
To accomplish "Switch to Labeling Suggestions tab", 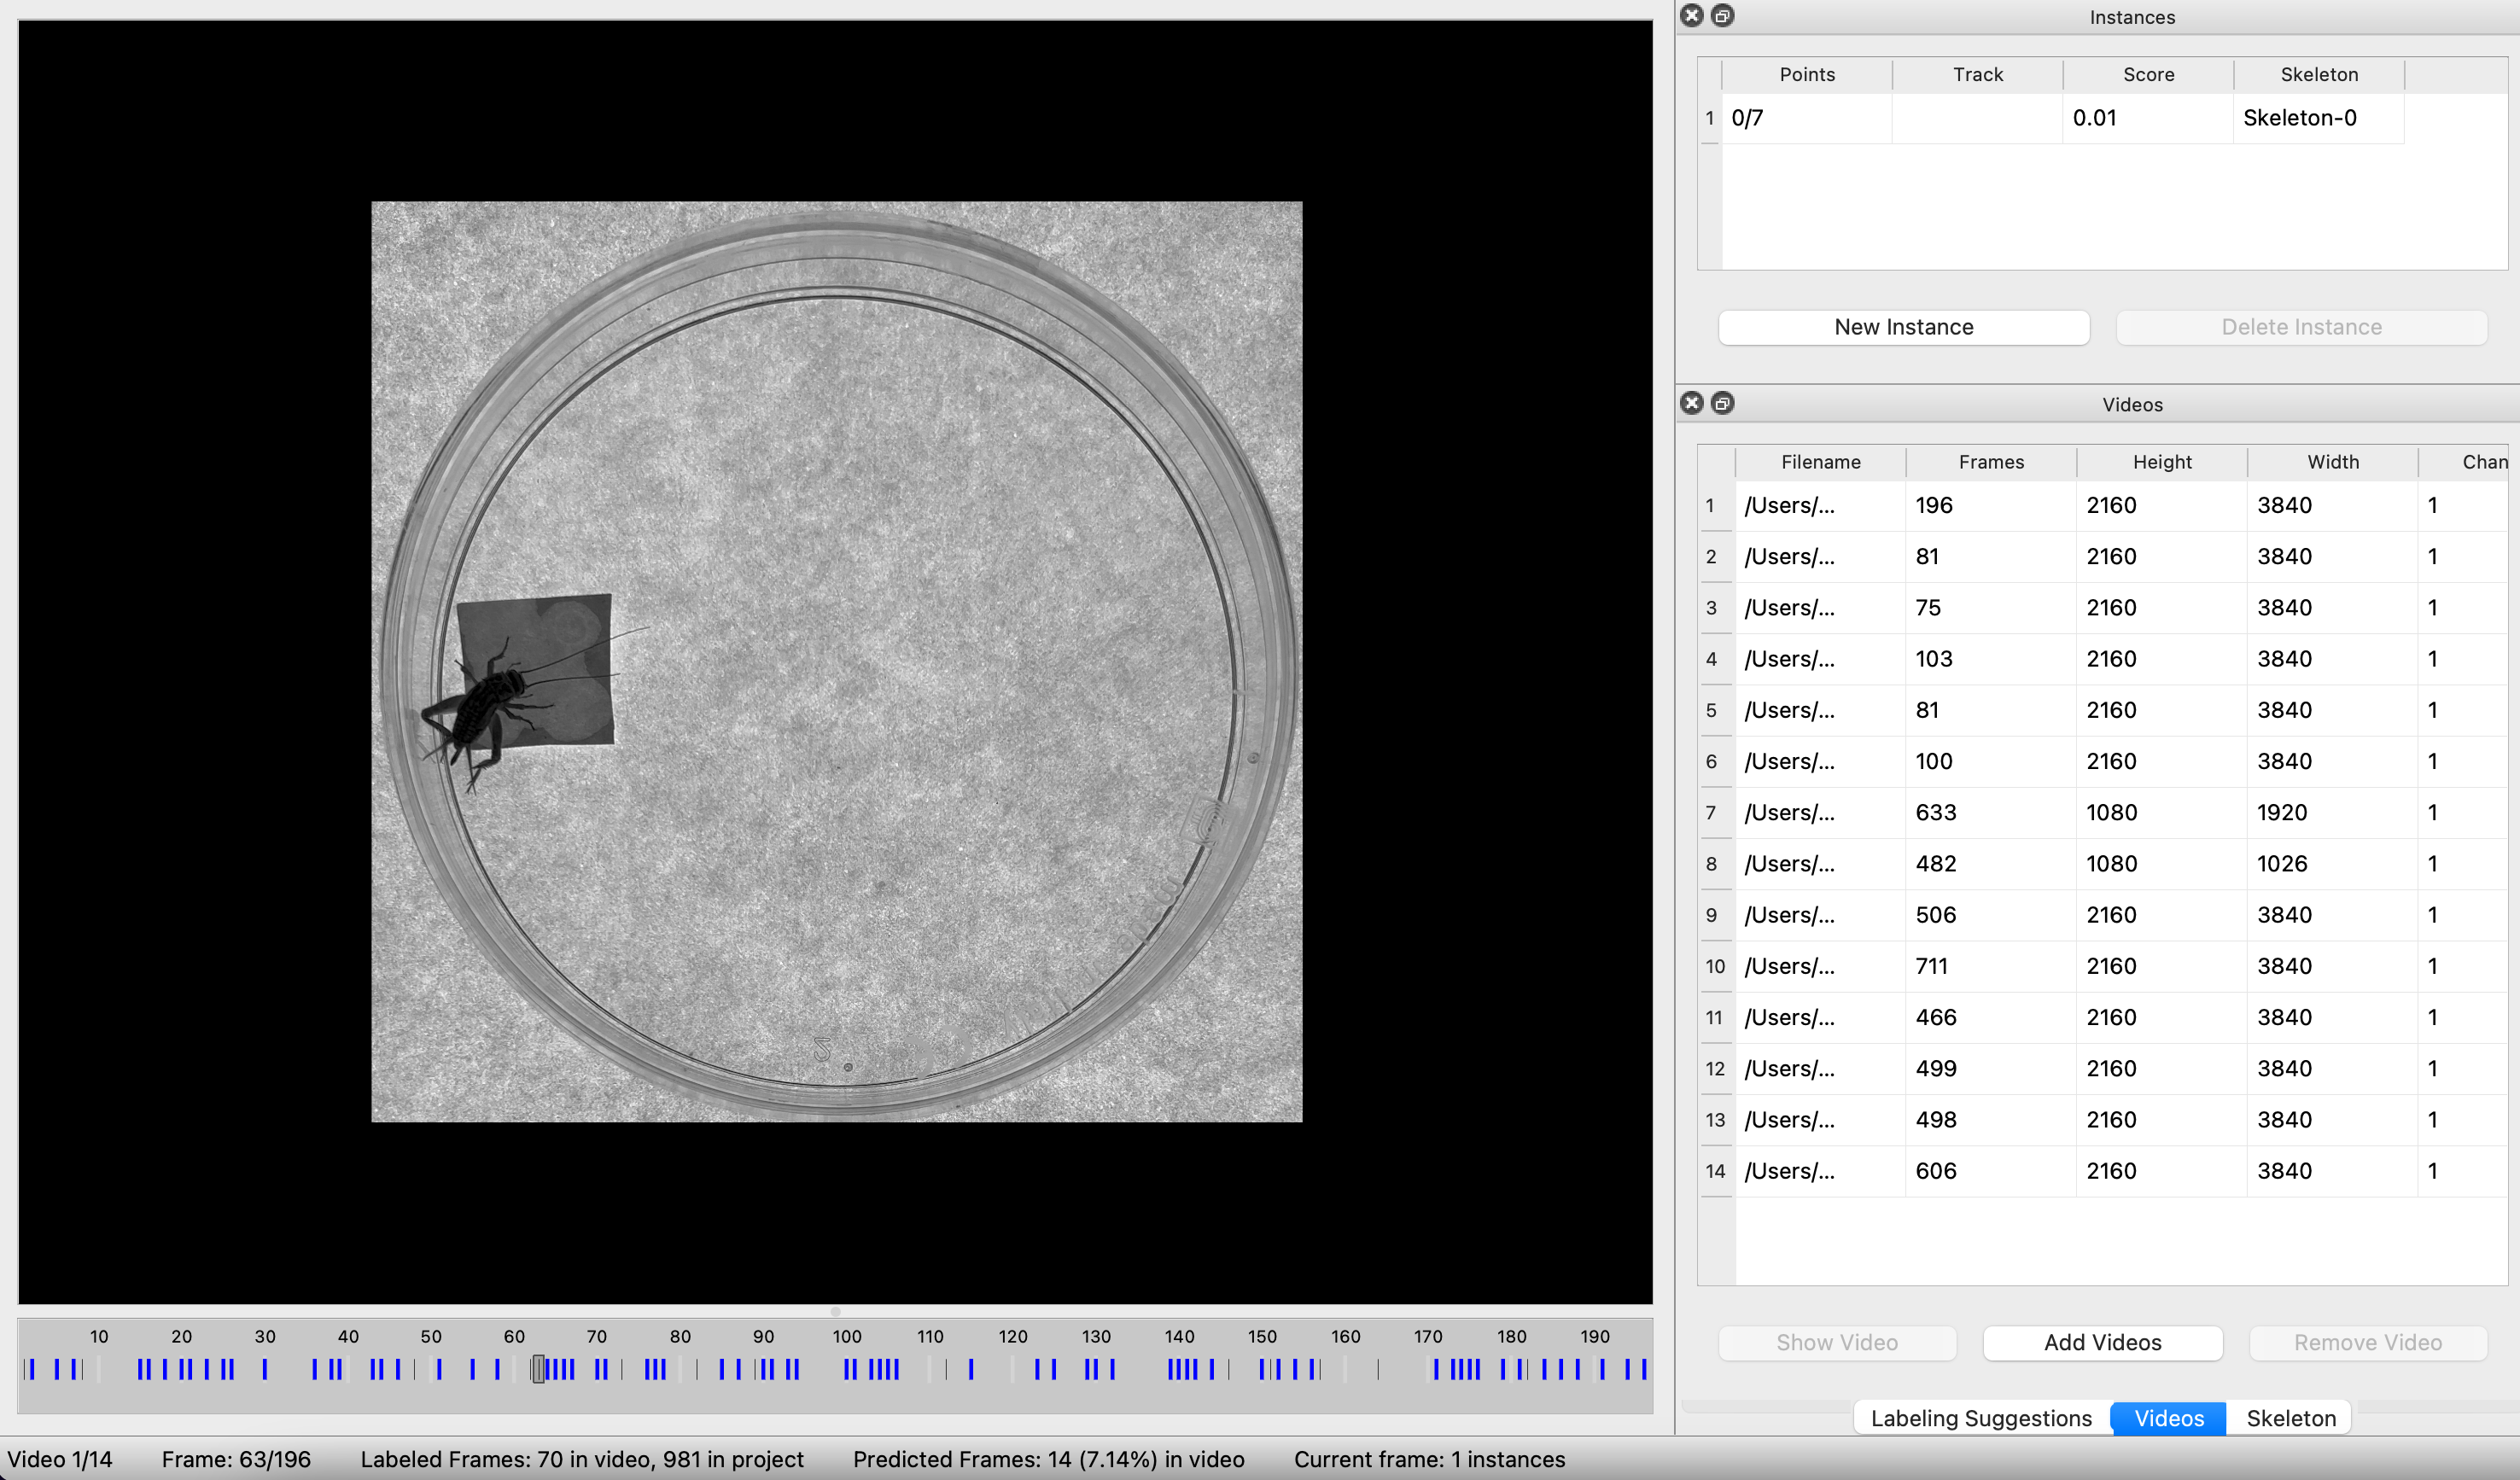I will click(x=1981, y=1418).
